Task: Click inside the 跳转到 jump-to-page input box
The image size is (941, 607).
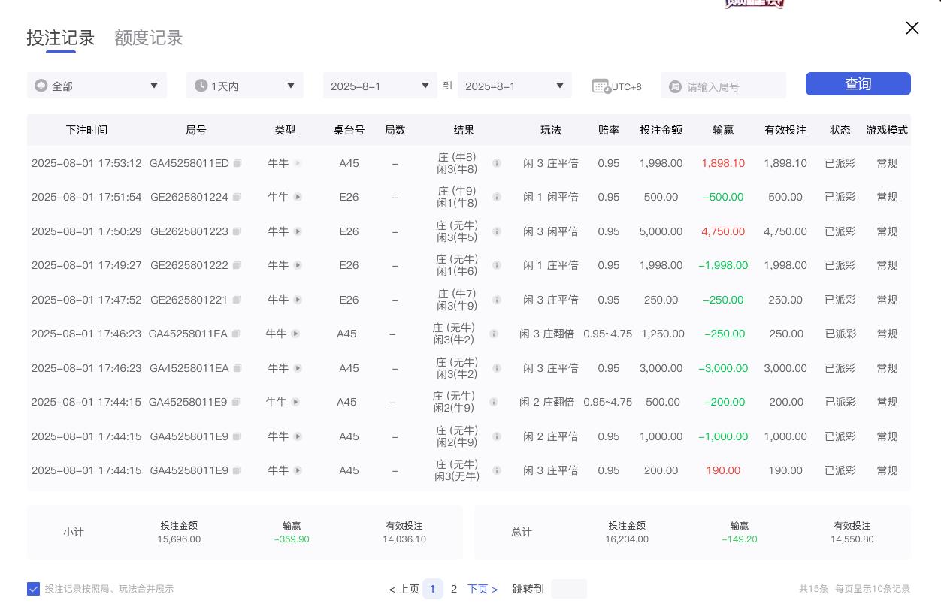Action: click(569, 589)
